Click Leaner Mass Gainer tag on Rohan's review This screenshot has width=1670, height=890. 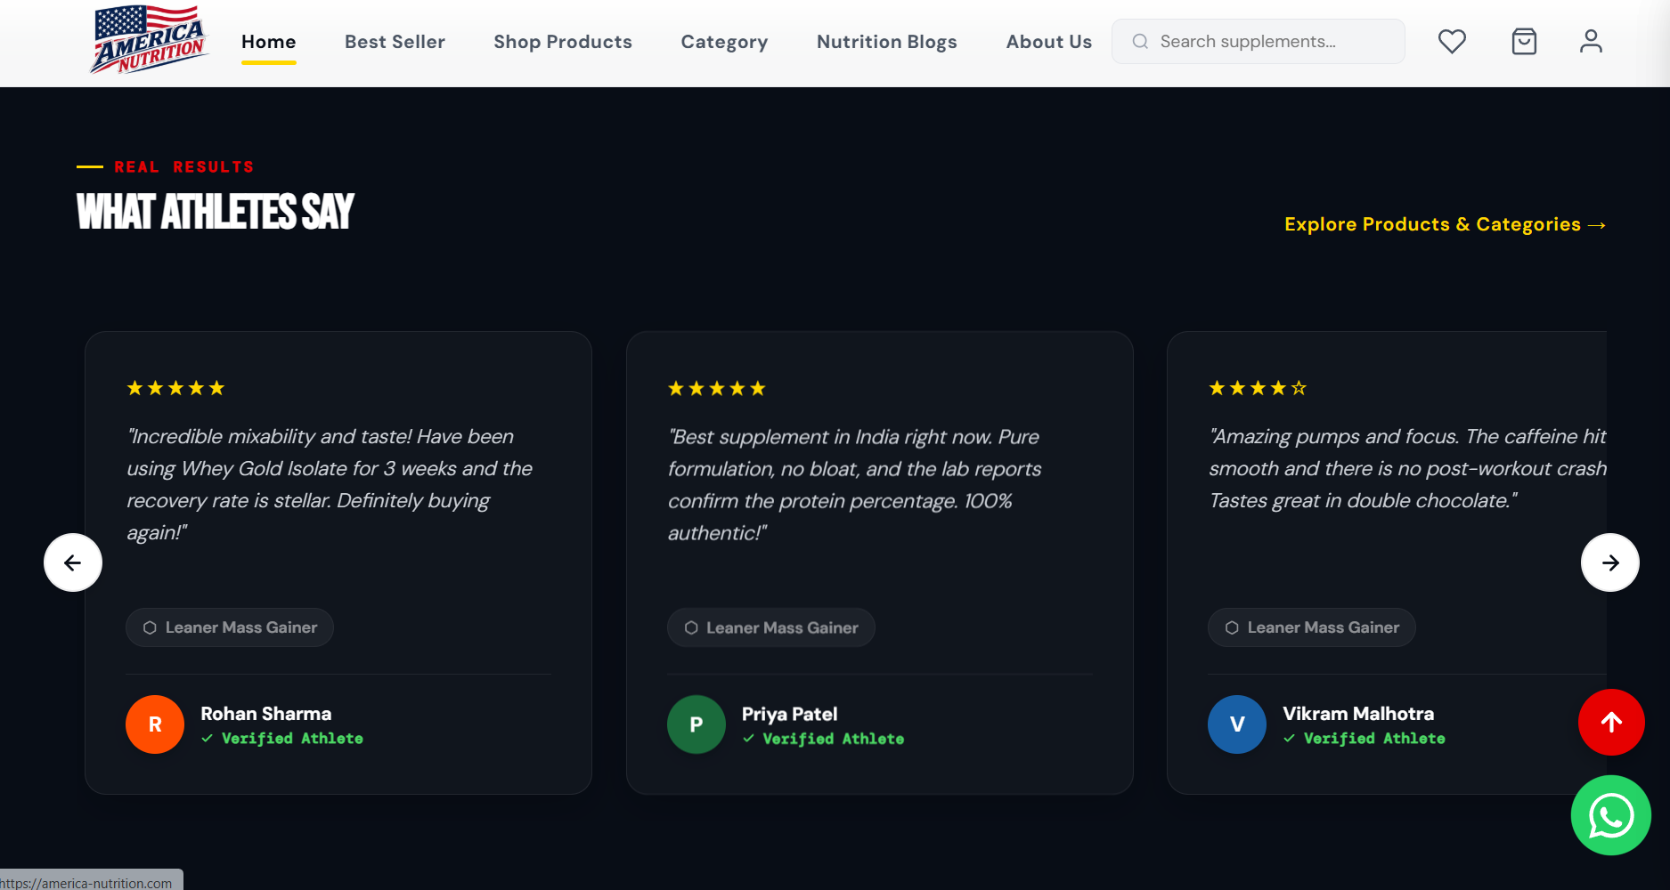(x=230, y=627)
